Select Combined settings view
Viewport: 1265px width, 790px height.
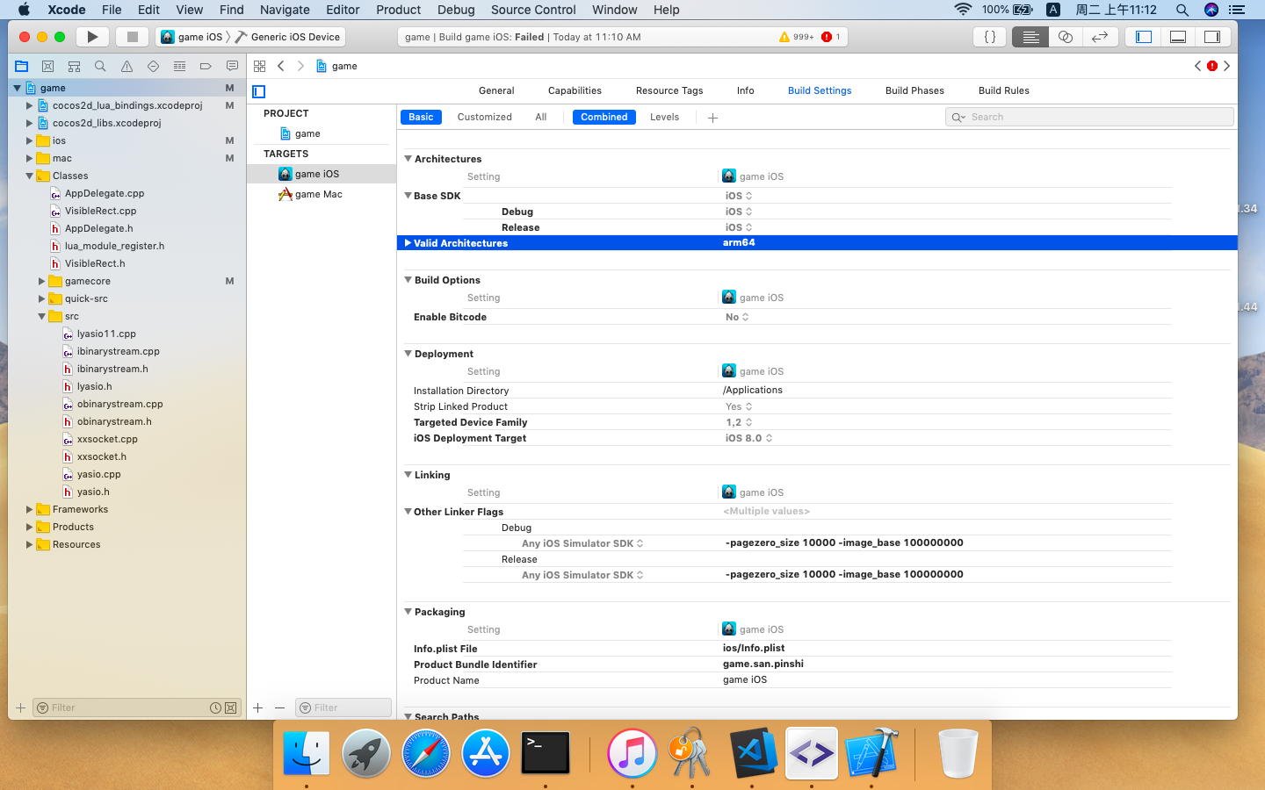coord(604,117)
